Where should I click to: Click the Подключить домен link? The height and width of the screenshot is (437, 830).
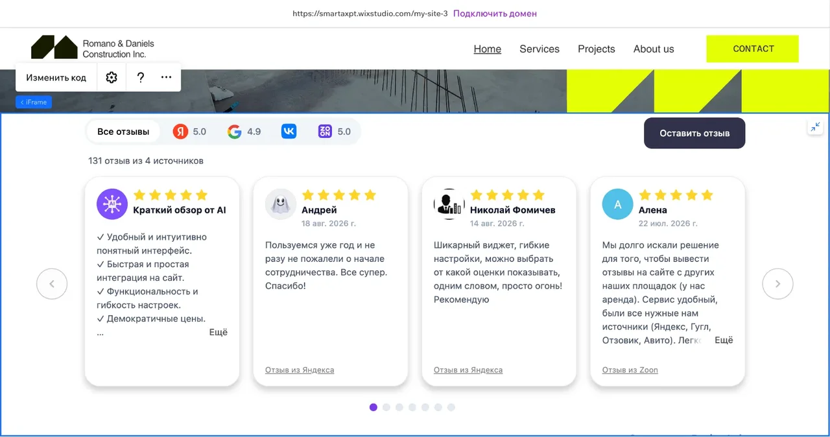tap(495, 13)
